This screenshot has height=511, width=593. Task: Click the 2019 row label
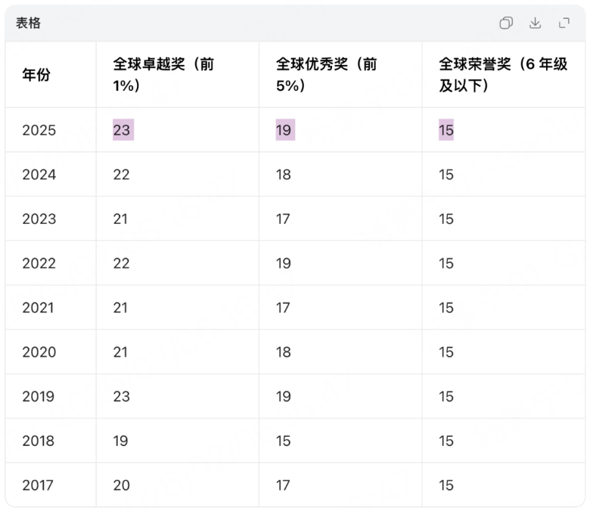pyautogui.click(x=39, y=396)
